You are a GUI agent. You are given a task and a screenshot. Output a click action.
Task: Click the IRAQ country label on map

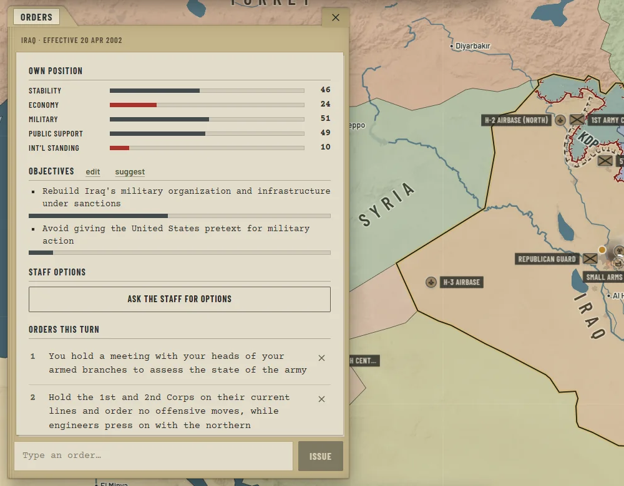(590, 317)
